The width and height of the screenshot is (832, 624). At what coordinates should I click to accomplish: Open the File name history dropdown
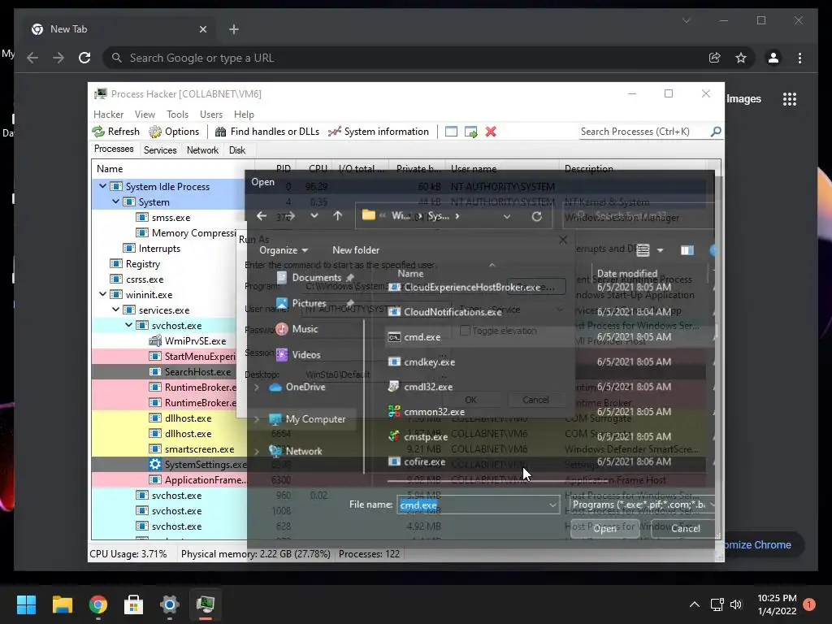tap(552, 505)
